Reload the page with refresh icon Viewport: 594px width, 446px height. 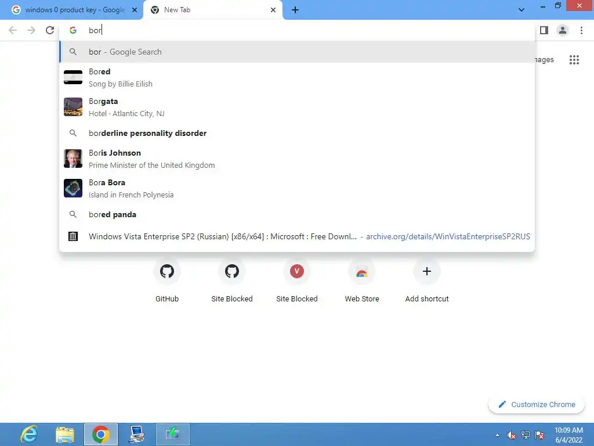coord(50,30)
